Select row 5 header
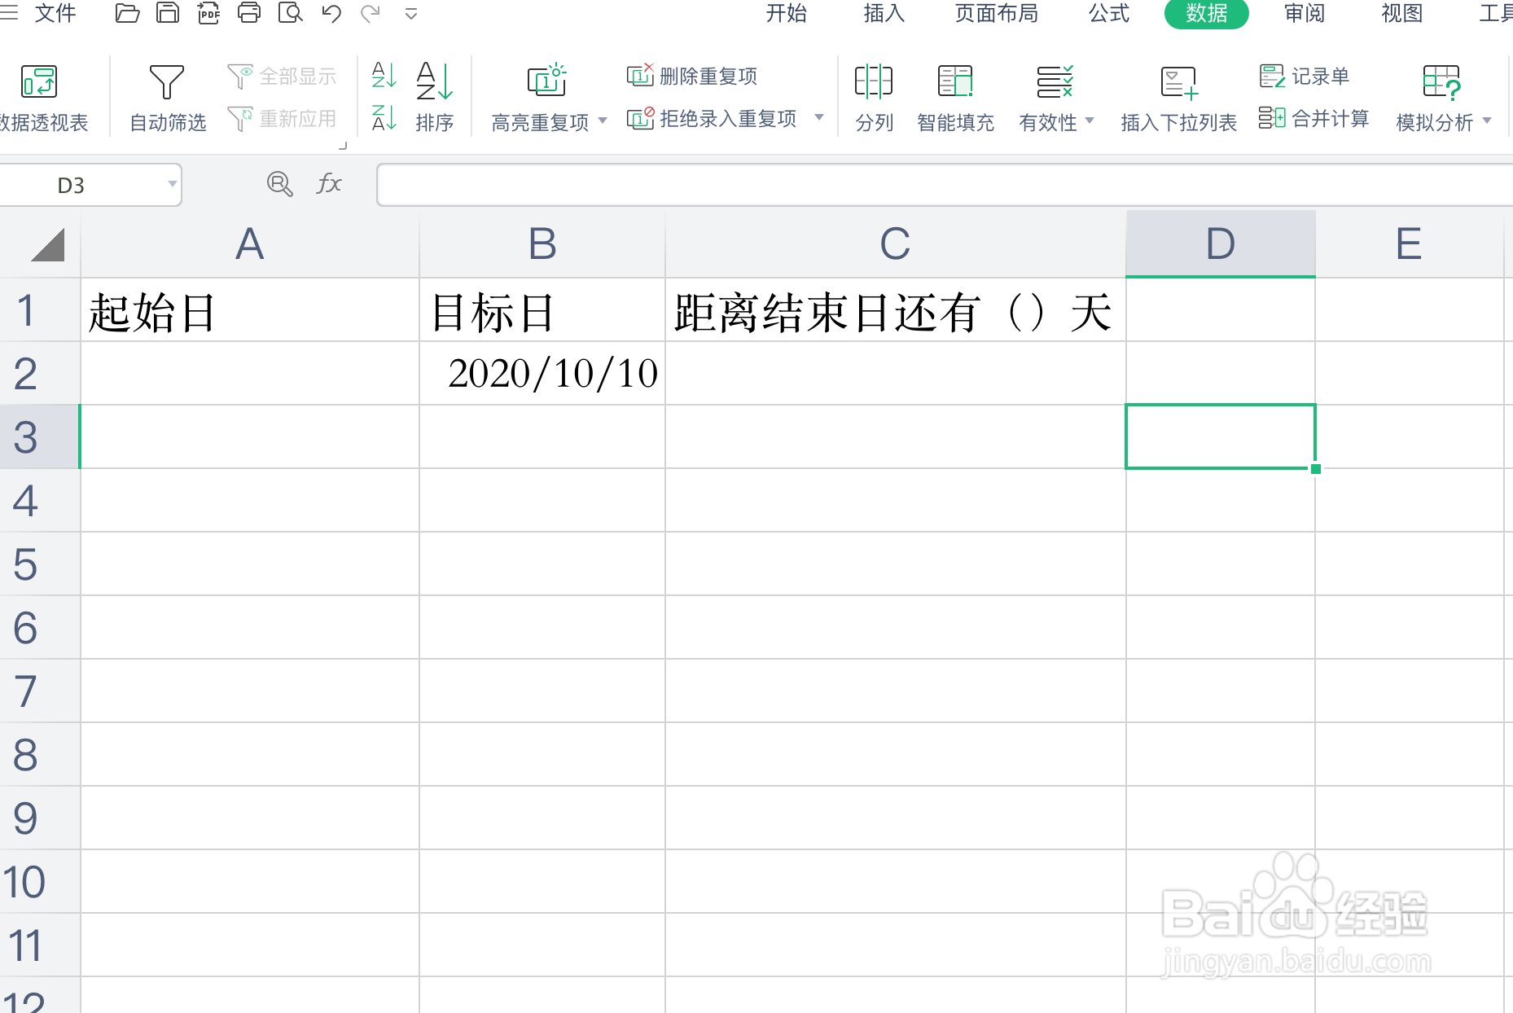 click(39, 564)
